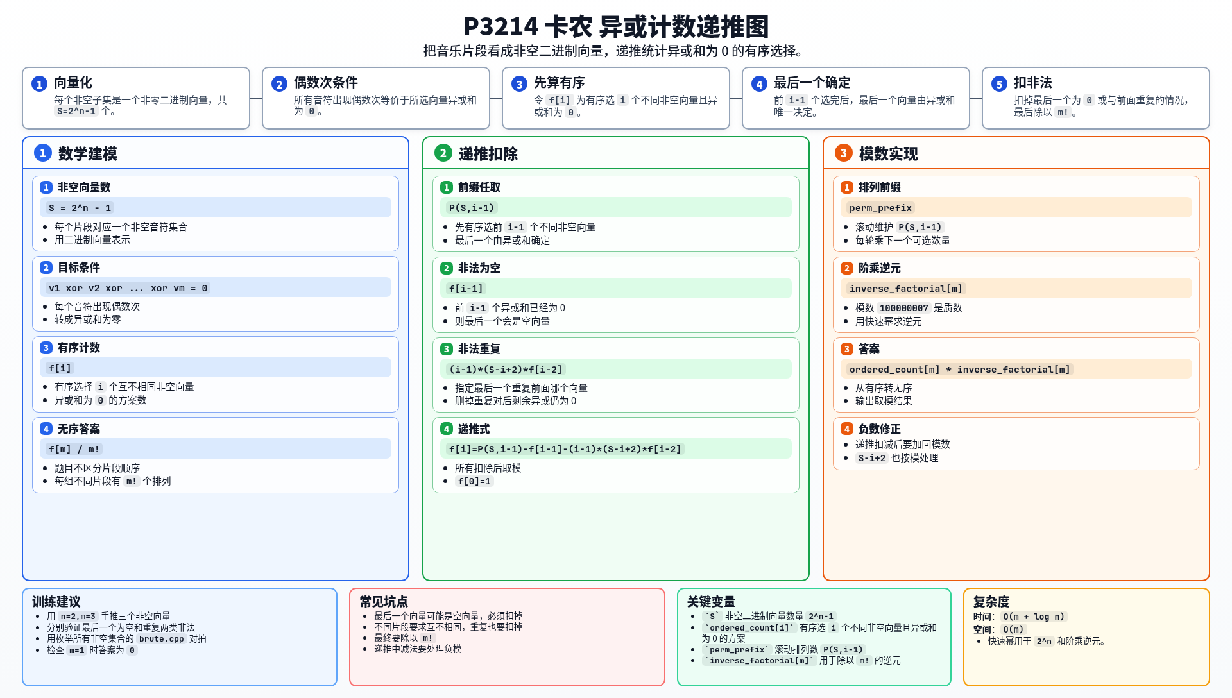The height and width of the screenshot is (698, 1232).
Task: Click the number 4 badge beside 最后一个确定
Action: point(759,84)
